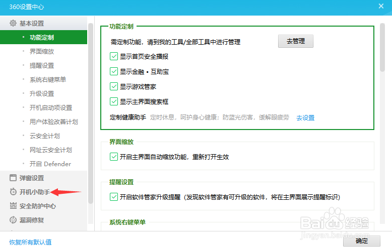Expand the 弹窗设置 section
Image resolution: width=392 pixels, height=249 pixels.
[x=43, y=178]
